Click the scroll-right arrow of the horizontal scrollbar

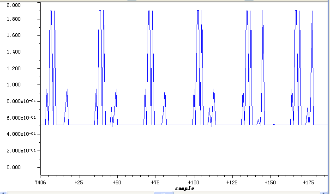click(x=324, y=193)
